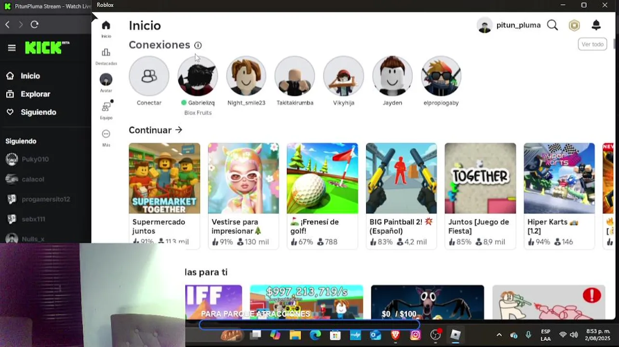Open Vestirse para impresionar game

pos(243,195)
